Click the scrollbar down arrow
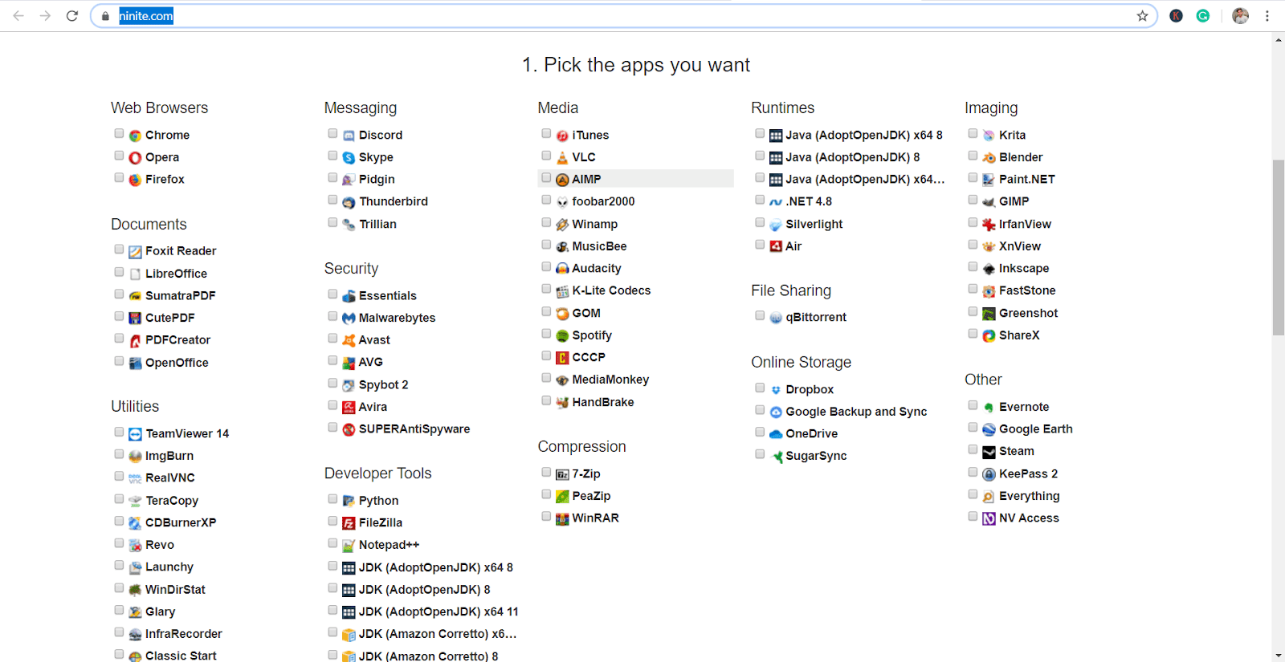1285x662 pixels. 1279,656
